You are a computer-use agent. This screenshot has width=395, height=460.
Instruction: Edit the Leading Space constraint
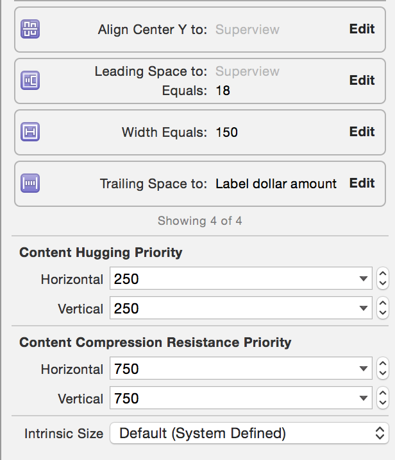pyautogui.click(x=362, y=80)
